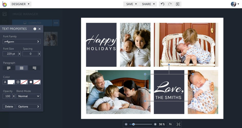This screenshot has height=128, width=242.
Task: Click uploaded image thumbnail in Image Manager
Action: pyautogui.click(x=51, y=39)
